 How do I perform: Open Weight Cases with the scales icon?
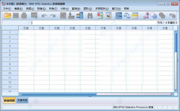click(x=127, y=16)
